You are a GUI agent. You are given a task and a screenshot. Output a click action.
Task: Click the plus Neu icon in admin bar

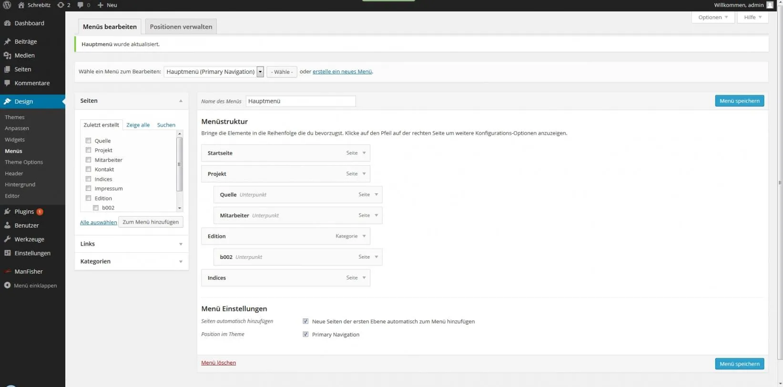100,5
